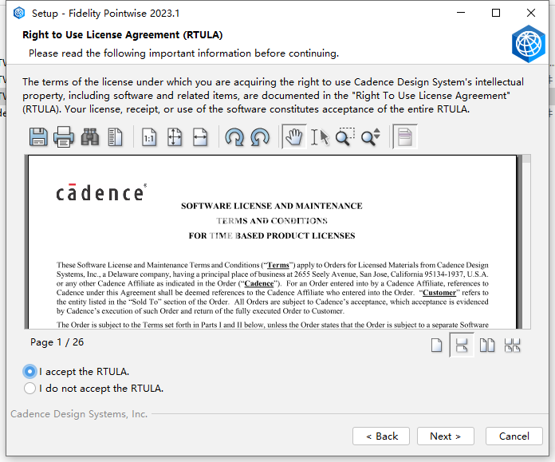Fit page width in viewer

pos(200,137)
